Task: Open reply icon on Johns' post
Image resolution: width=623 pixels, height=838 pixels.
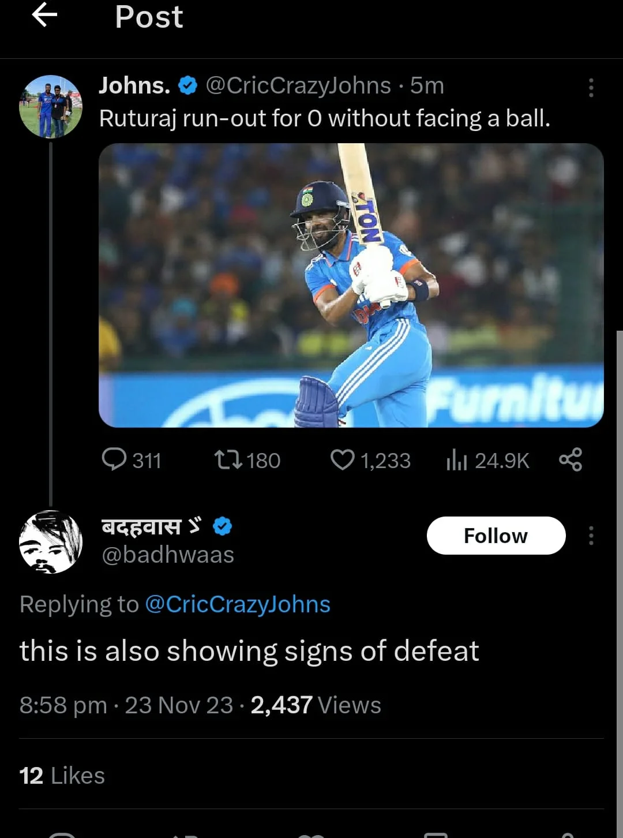Action: click(x=114, y=460)
